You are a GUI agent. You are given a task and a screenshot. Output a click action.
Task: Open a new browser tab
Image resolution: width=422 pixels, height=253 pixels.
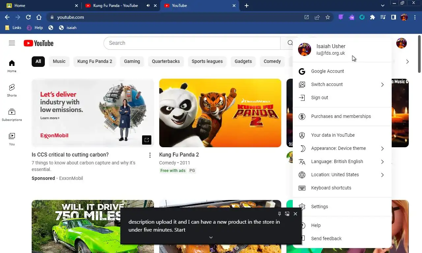(247, 6)
